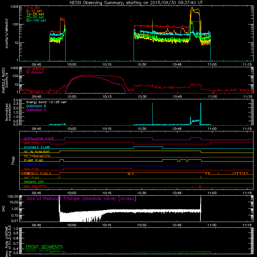
Task: Click the 3.0 y-axis value on the modulation plot
Action: 16,100
